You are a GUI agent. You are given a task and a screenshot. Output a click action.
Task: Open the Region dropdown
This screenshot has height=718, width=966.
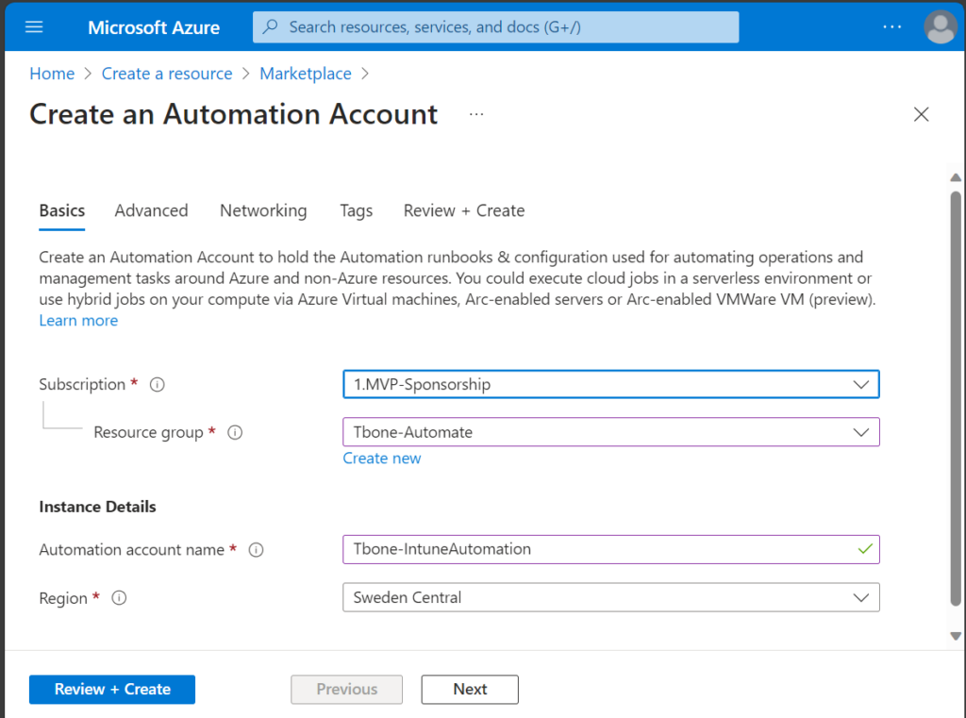pos(611,597)
